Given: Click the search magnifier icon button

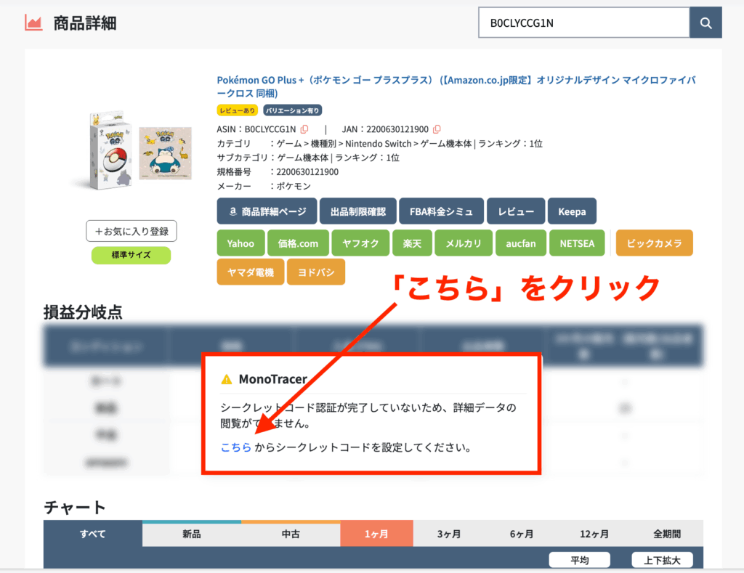Looking at the screenshot, I should click(x=705, y=23).
